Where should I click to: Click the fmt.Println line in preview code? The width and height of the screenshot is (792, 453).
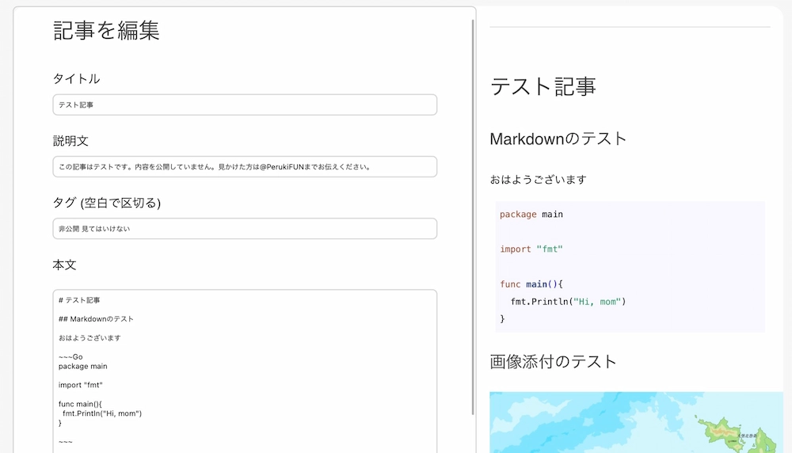pyautogui.click(x=568, y=301)
